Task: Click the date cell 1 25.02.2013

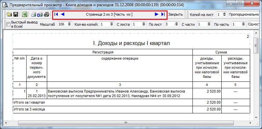Action: click(x=37, y=93)
